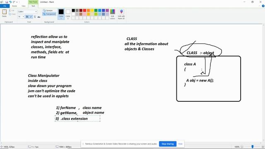Redo the last undone action
The height and width of the screenshot is (149, 265).
[14, 2]
